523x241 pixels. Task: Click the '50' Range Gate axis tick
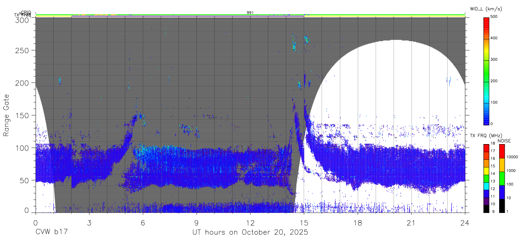(x=24, y=180)
